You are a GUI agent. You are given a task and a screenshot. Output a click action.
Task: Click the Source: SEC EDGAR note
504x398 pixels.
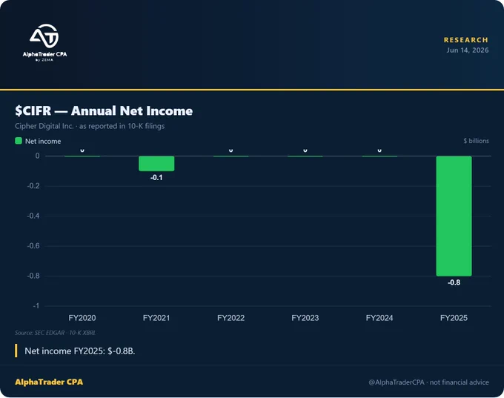pyautogui.click(x=56, y=333)
